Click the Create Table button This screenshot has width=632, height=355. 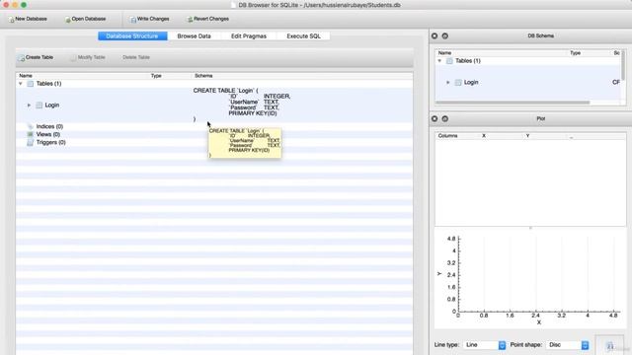pos(36,57)
